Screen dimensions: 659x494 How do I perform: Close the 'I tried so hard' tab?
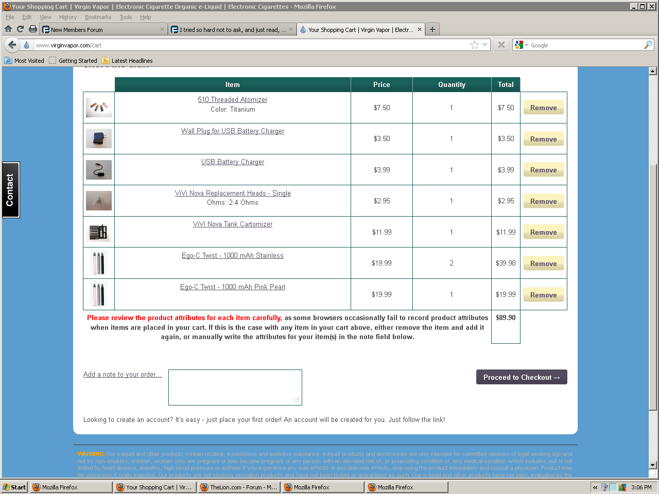pos(291,29)
